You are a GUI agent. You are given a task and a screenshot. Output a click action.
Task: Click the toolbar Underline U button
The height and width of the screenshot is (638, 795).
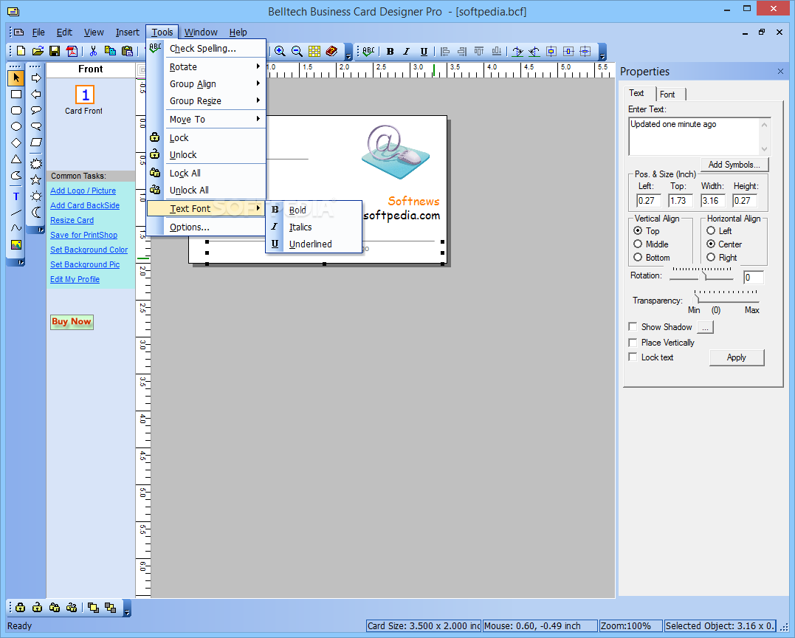point(424,51)
